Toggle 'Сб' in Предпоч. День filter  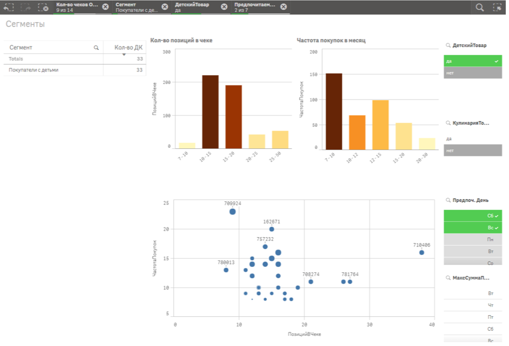(472, 216)
